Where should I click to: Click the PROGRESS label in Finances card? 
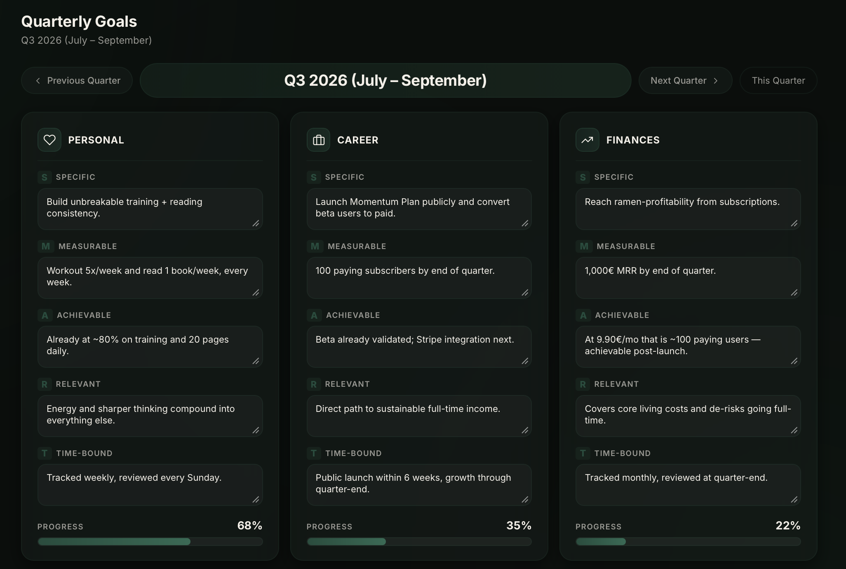(599, 527)
